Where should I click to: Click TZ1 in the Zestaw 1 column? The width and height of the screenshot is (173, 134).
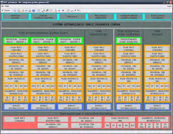(7, 86)
